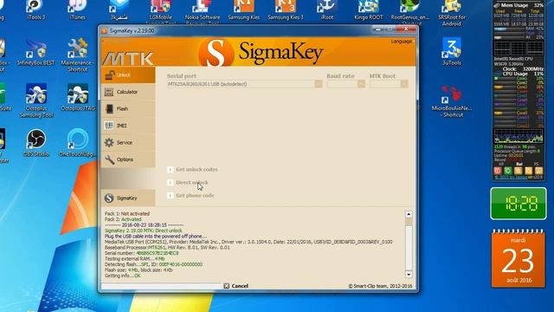
Task: Cancel the running operation
Action: click(x=236, y=286)
